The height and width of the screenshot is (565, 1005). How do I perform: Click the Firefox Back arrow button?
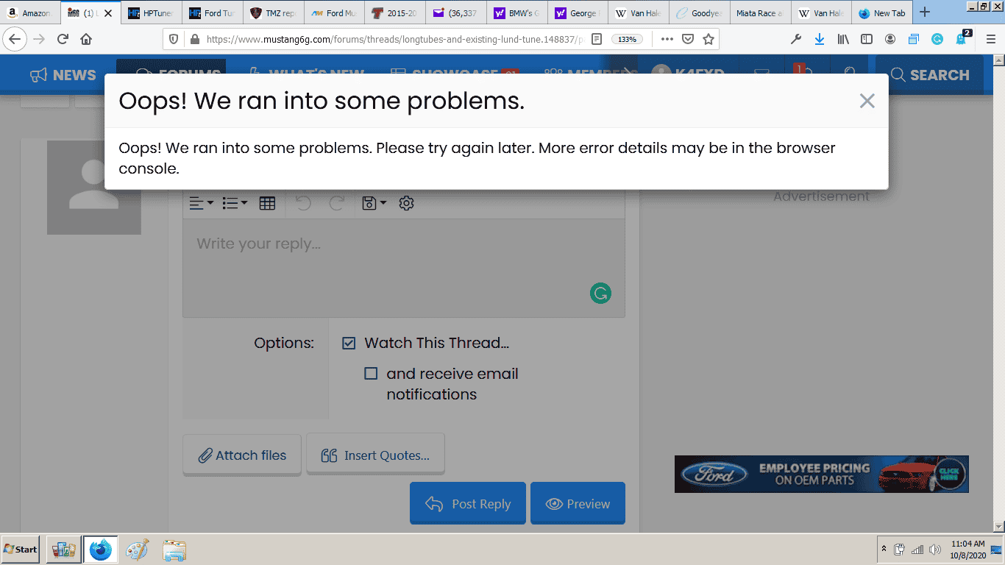click(x=15, y=40)
